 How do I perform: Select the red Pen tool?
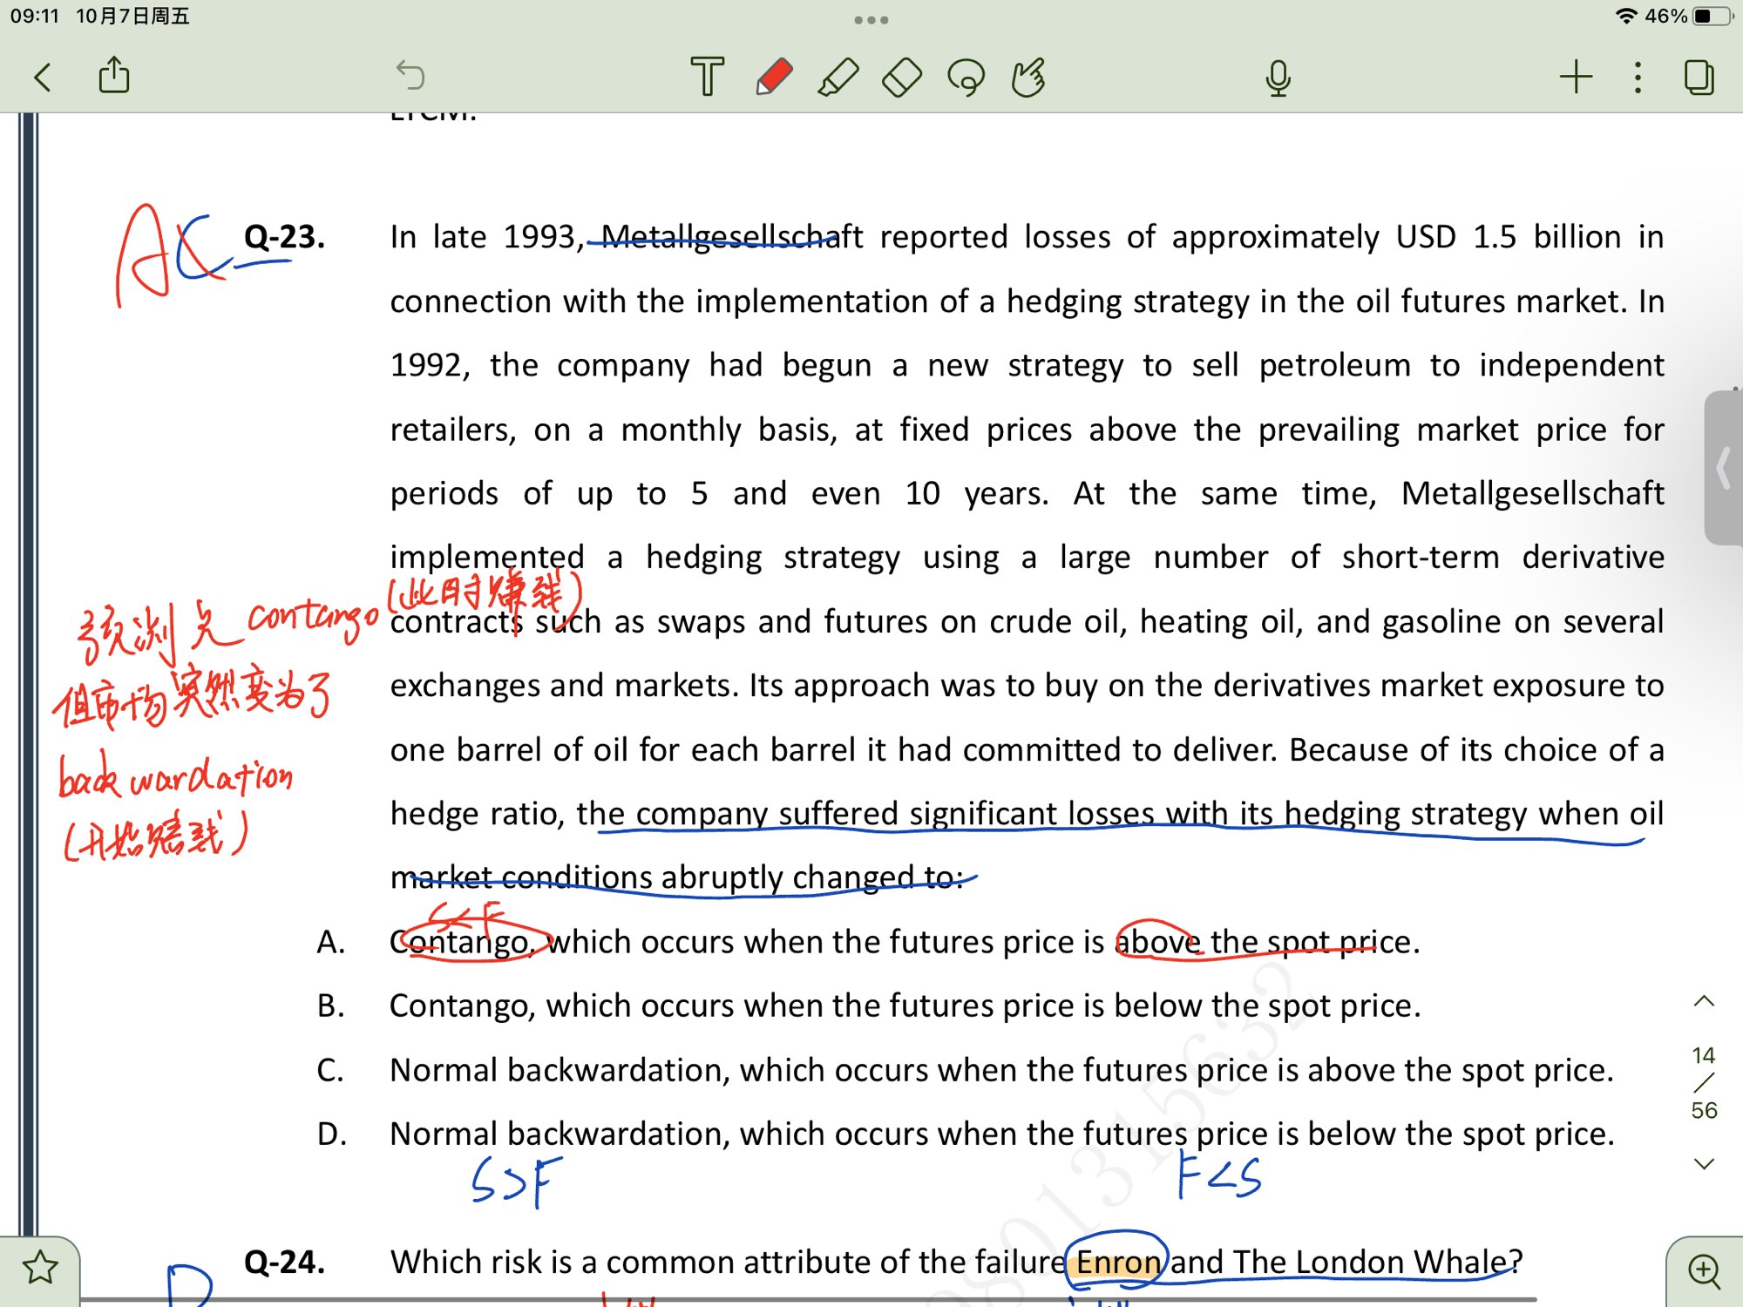coord(773,77)
